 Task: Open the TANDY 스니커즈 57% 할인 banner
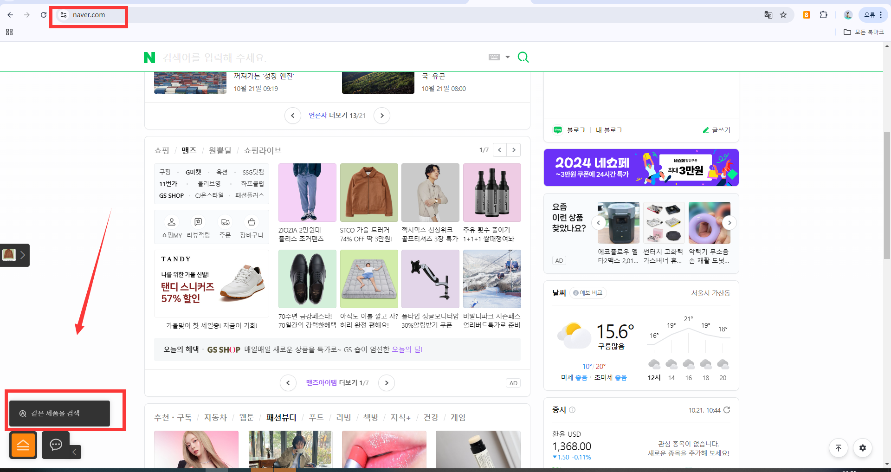point(212,284)
